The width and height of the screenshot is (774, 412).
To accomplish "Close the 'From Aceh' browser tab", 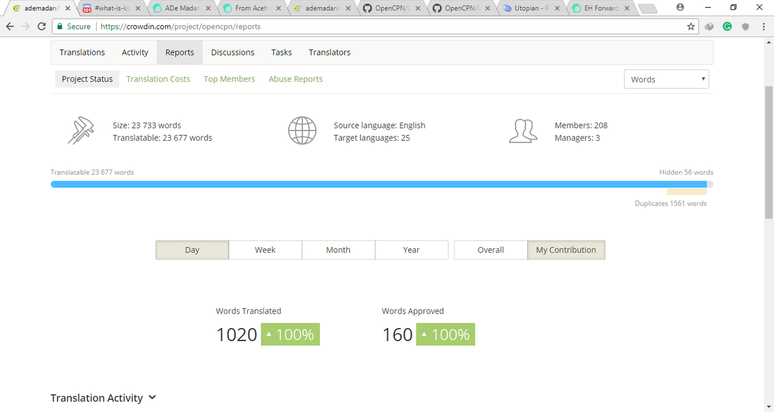I will click(x=279, y=8).
